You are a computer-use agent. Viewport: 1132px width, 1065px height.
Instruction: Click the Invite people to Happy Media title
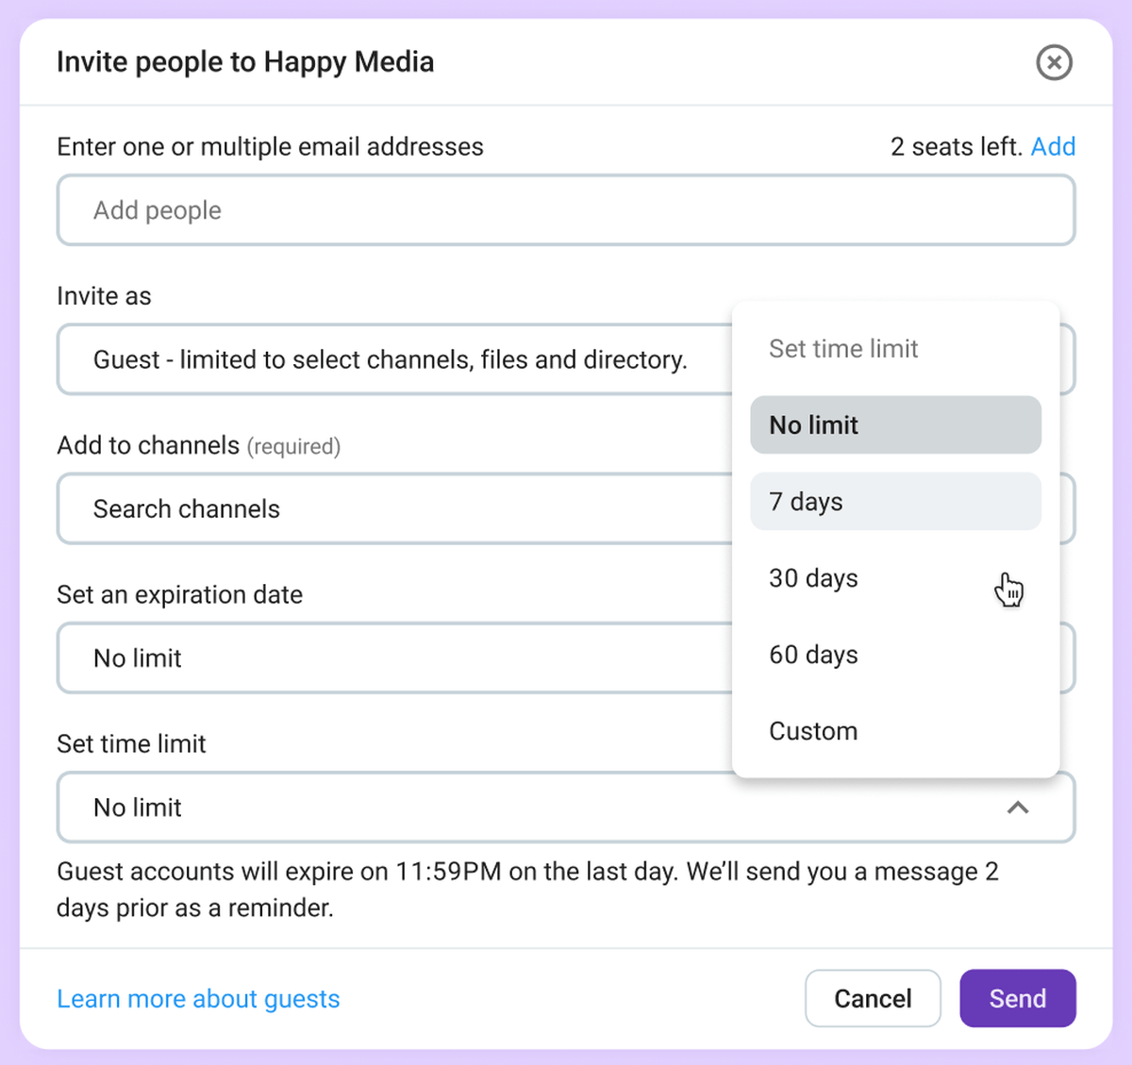click(x=246, y=61)
